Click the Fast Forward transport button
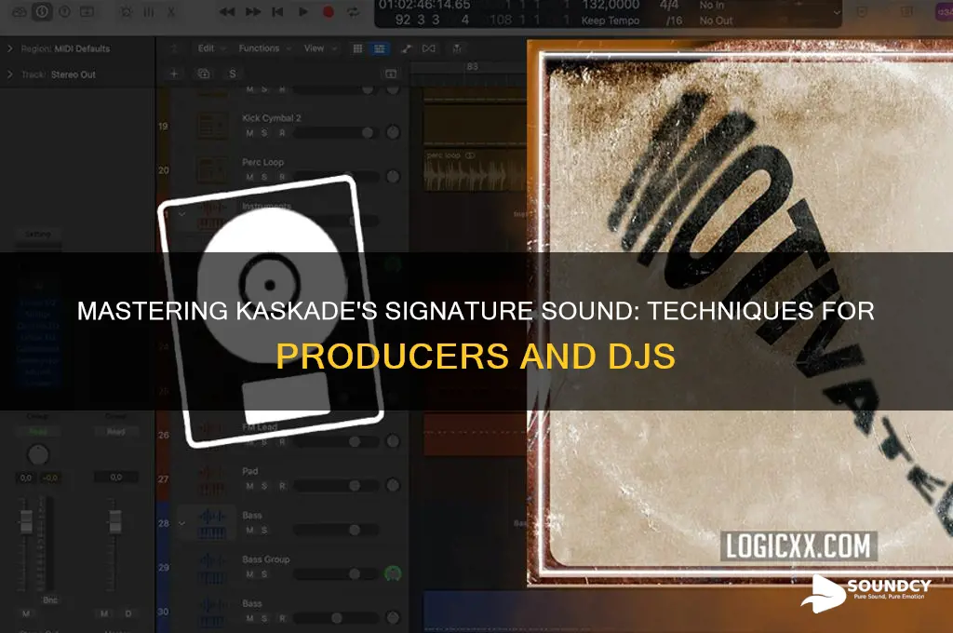This screenshot has width=953, height=633. pos(253,11)
